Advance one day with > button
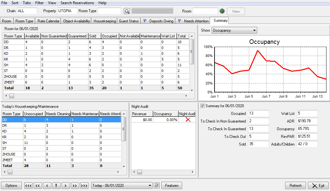 65,186
